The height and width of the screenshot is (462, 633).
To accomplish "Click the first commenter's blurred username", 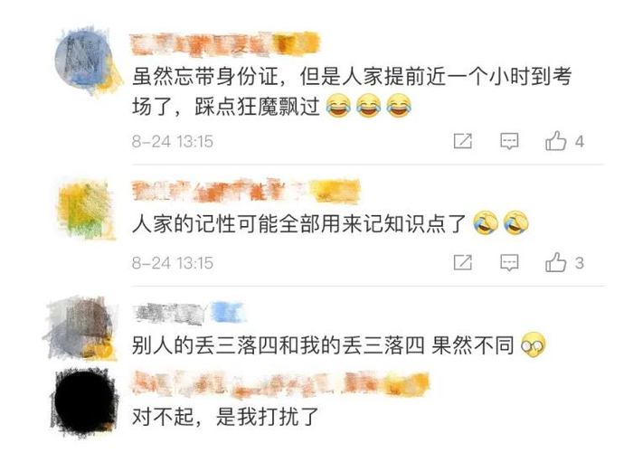I will pos(224,43).
